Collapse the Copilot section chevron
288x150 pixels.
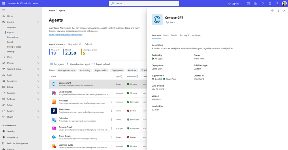coord(38,22)
